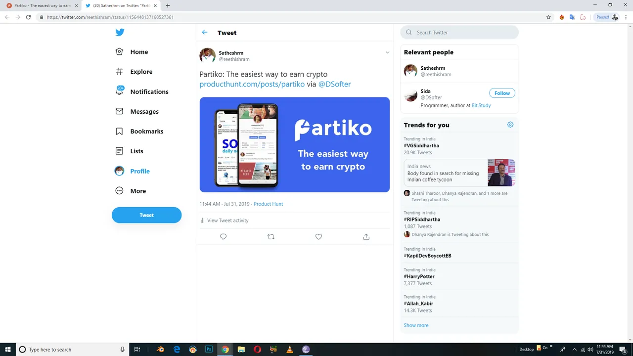Open Photoshop from the taskbar
The image size is (633, 356).
pos(209,350)
